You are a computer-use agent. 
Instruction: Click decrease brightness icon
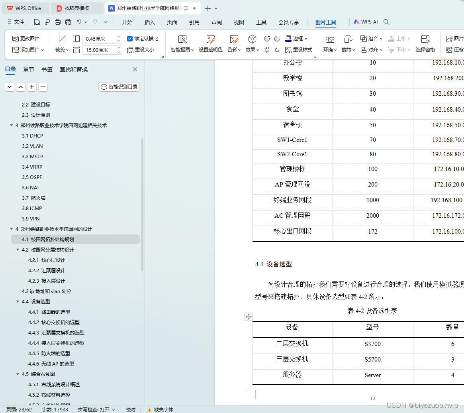(277, 50)
